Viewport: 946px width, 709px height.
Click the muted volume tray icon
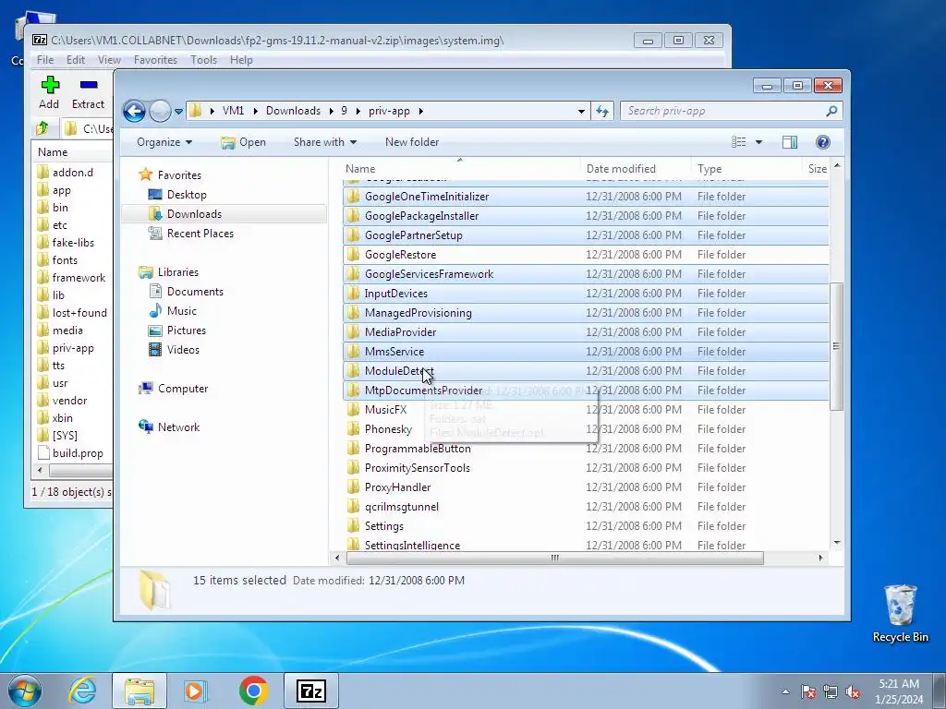tap(853, 691)
